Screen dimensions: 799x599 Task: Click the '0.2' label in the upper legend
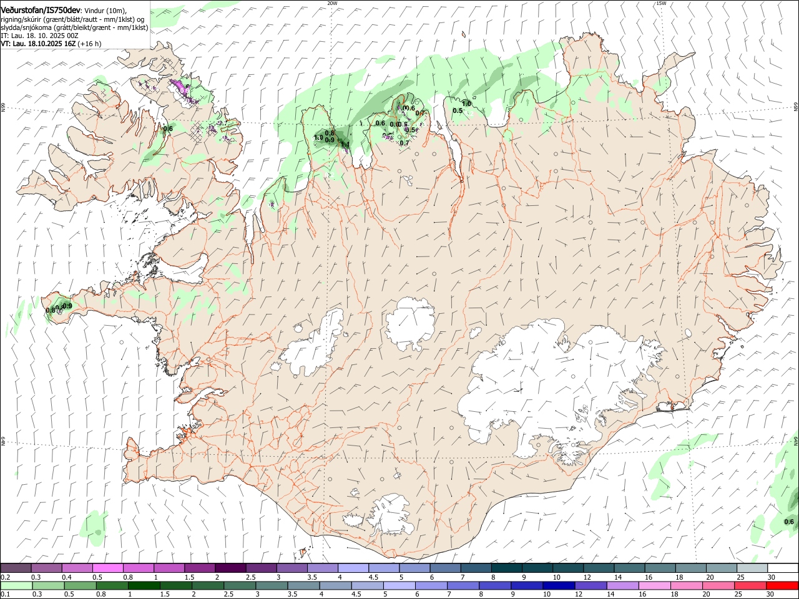pos(6,577)
